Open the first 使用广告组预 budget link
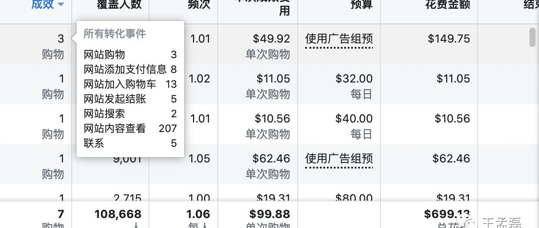Image resolution: width=539 pixels, height=228 pixels. [339, 39]
